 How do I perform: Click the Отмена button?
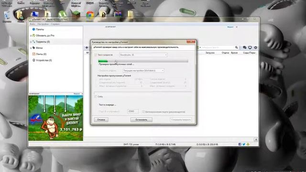click(101, 120)
